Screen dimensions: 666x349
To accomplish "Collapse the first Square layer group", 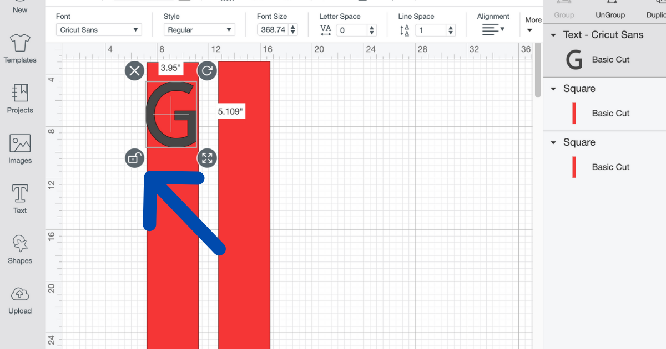I will tap(553, 89).
